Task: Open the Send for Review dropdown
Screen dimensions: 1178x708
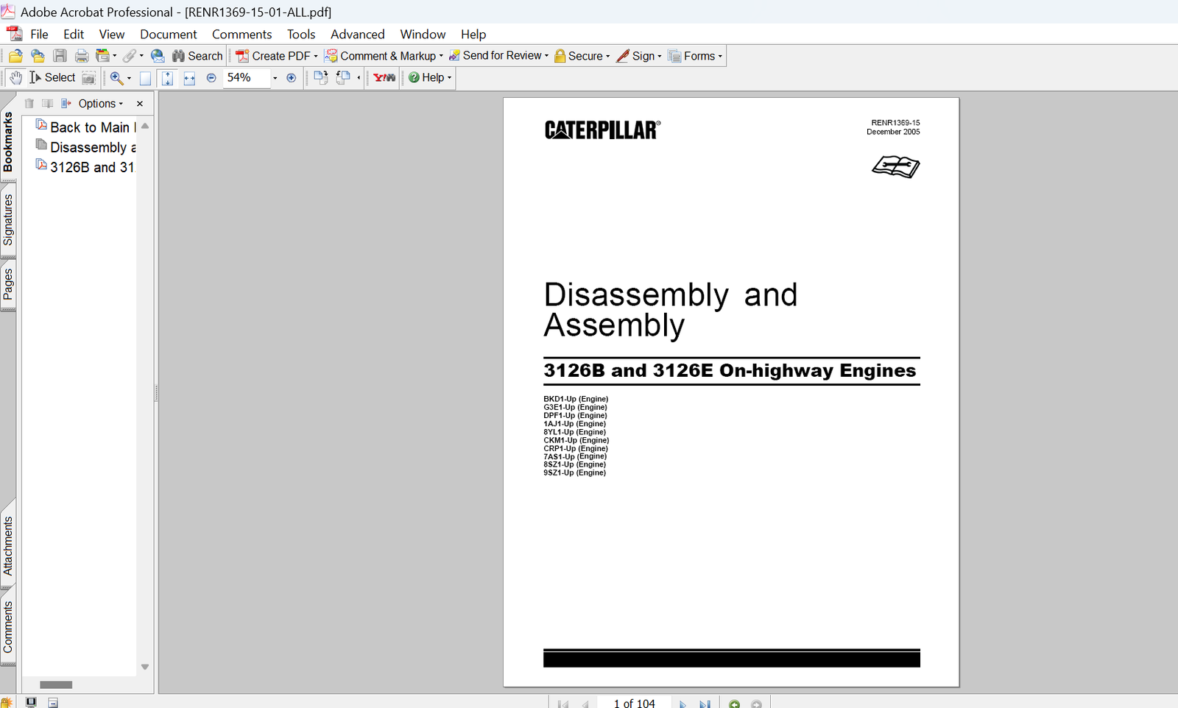Action: coord(499,56)
